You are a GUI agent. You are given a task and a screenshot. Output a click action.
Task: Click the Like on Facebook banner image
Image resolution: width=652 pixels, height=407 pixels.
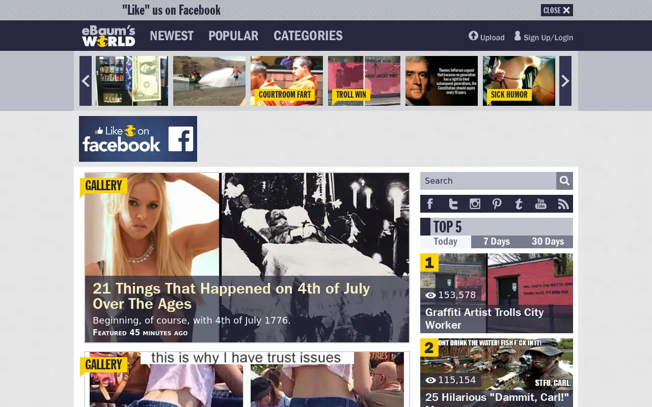click(138, 139)
